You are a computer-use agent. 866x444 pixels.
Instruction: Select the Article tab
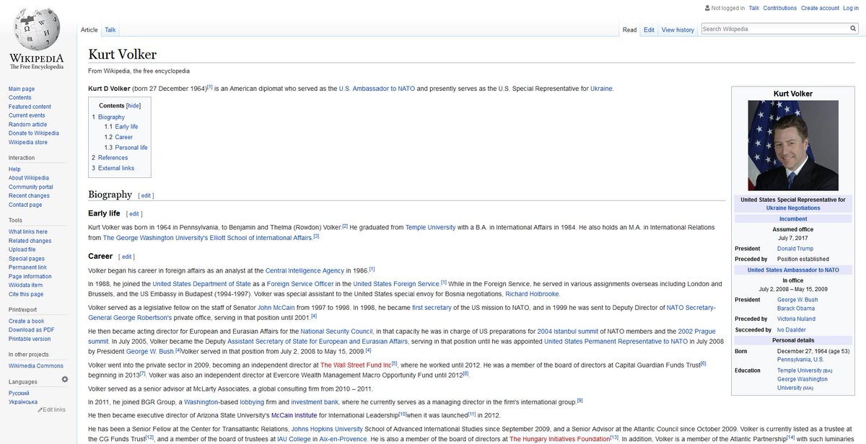pyautogui.click(x=89, y=30)
